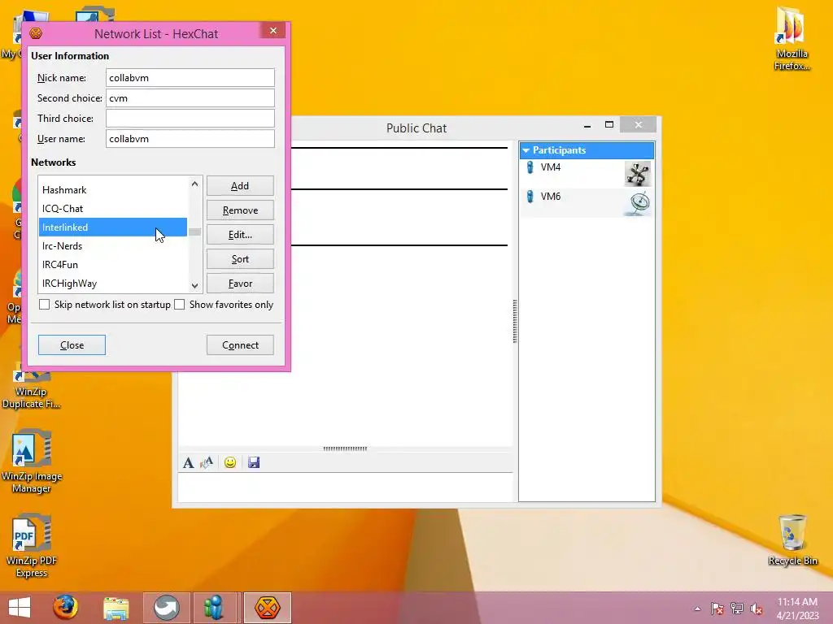Viewport: 833px width, 624px height.
Task: Click VM4's avatar thumbnail
Action: tap(638, 174)
